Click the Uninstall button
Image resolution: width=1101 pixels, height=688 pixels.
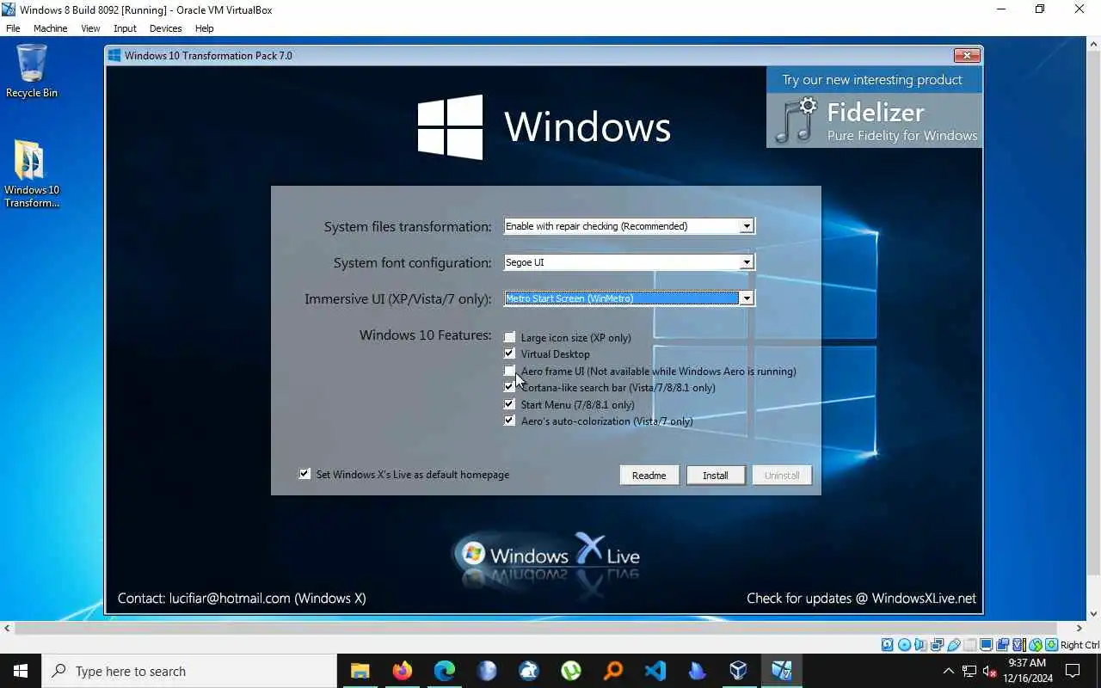[x=782, y=475]
